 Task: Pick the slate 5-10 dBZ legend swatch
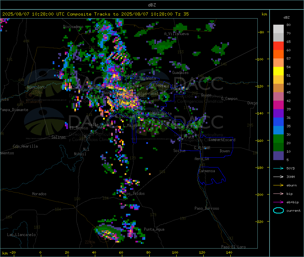pos(278,156)
